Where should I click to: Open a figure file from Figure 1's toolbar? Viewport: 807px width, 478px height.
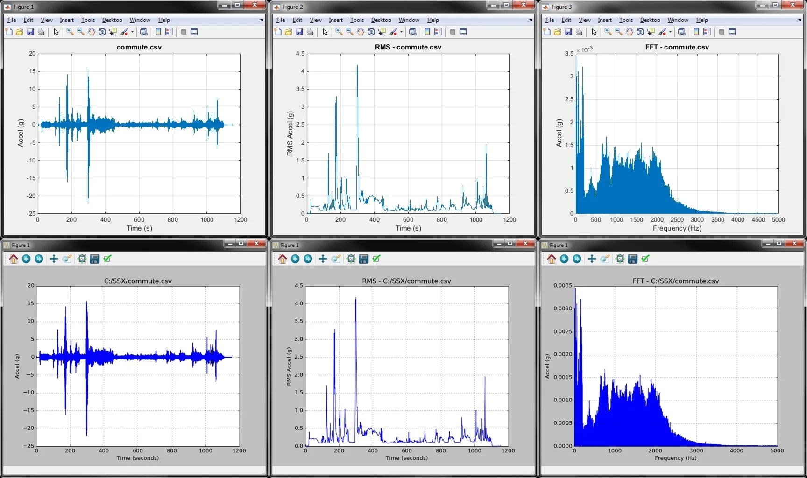point(19,32)
